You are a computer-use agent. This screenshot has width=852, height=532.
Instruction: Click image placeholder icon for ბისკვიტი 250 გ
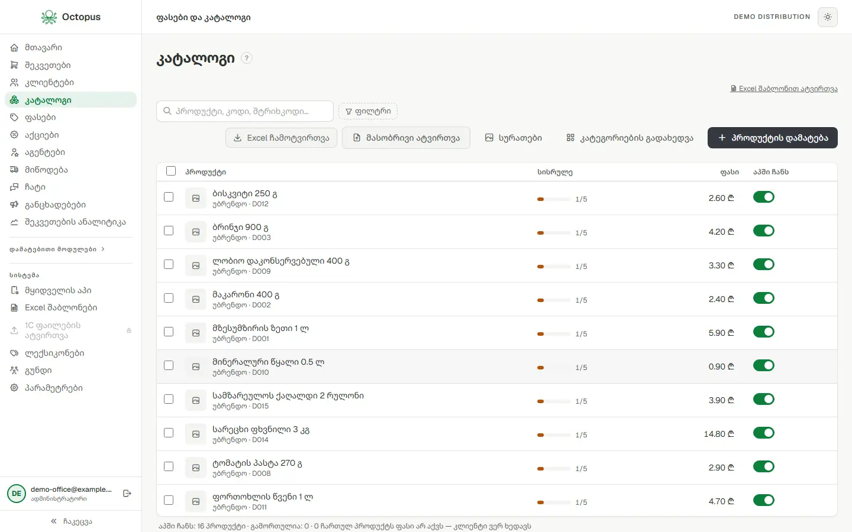(x=196, y=199)
